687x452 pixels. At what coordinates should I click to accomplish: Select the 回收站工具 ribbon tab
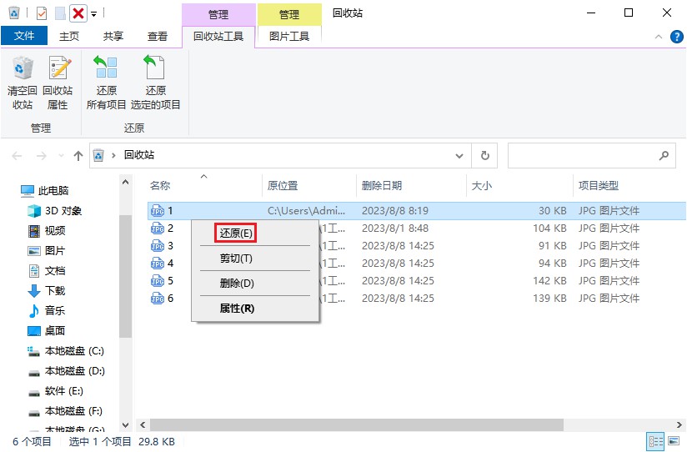point(218,37)
